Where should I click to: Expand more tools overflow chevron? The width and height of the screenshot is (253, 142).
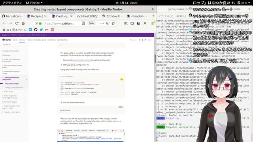click(x=145, y=23)
